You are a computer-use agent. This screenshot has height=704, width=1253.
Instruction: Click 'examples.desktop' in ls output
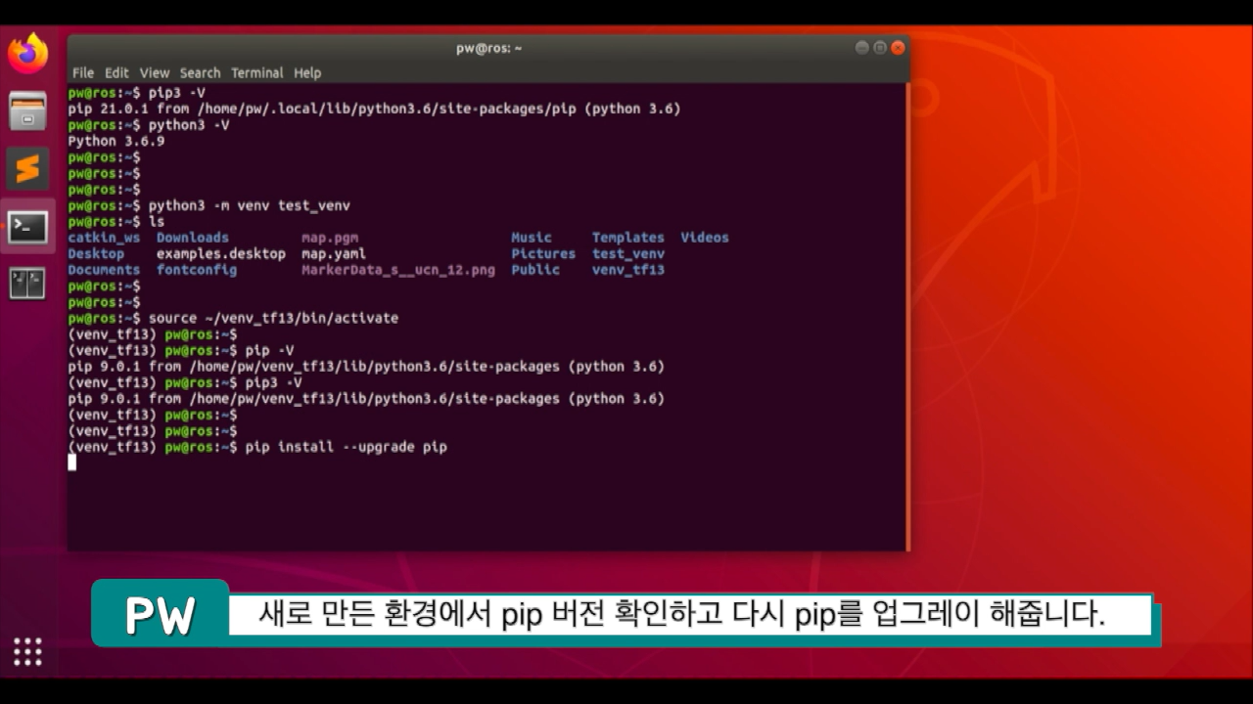(221, 253)
